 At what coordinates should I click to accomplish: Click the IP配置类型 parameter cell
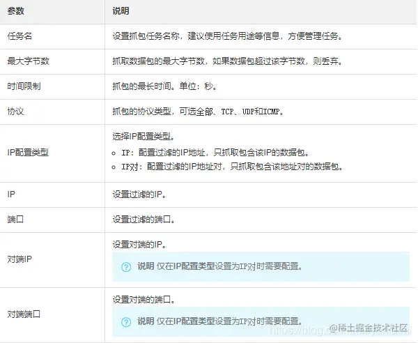click(x=52, y=153)
